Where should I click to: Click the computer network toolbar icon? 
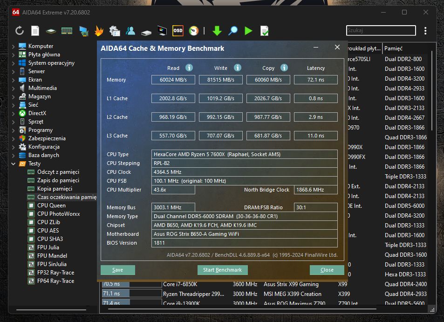pos(83,31)
